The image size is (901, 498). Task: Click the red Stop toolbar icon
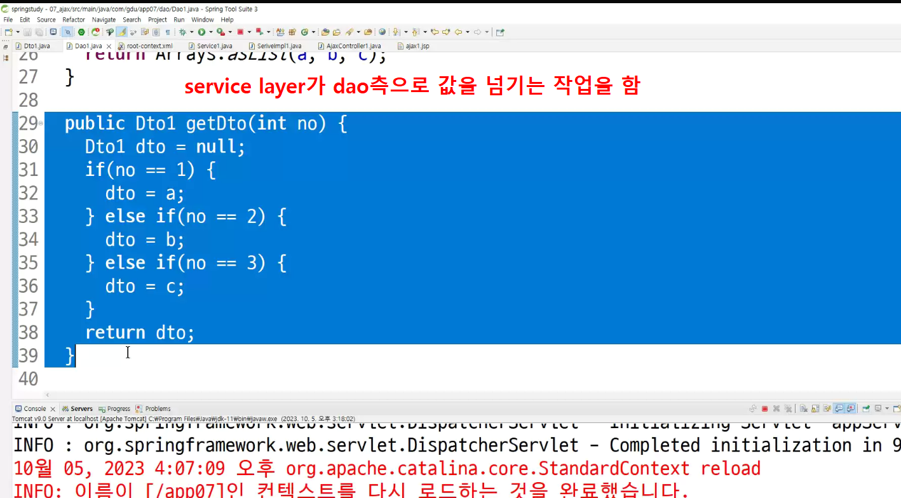240,32
